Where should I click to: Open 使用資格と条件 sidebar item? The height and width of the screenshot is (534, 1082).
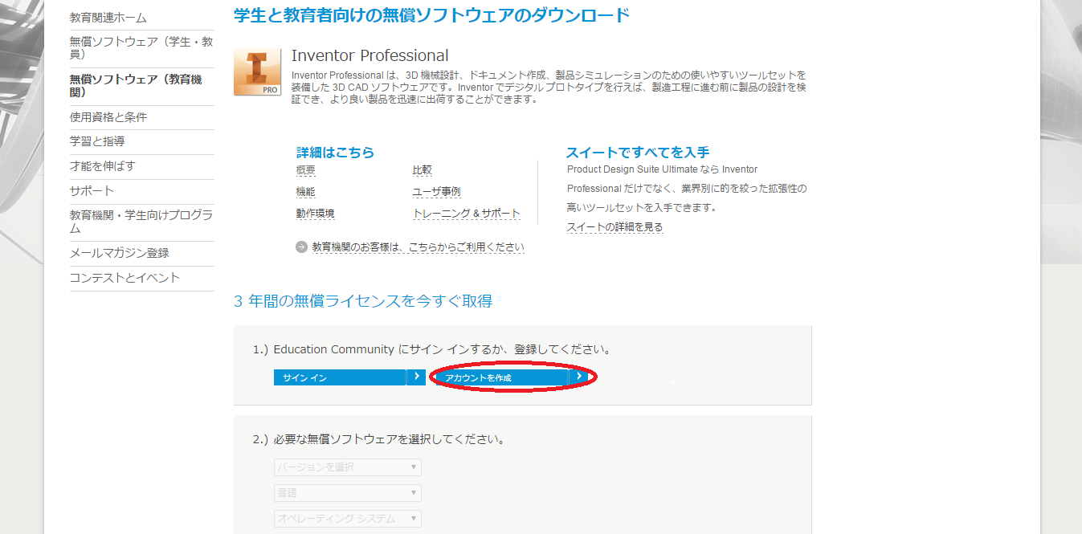click(x=108, y=117)
